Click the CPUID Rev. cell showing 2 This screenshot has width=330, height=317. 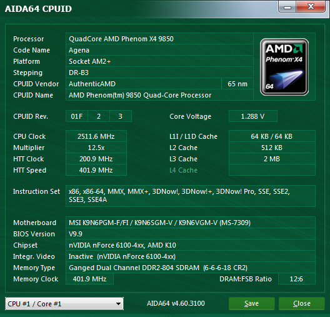pos(99,116)
